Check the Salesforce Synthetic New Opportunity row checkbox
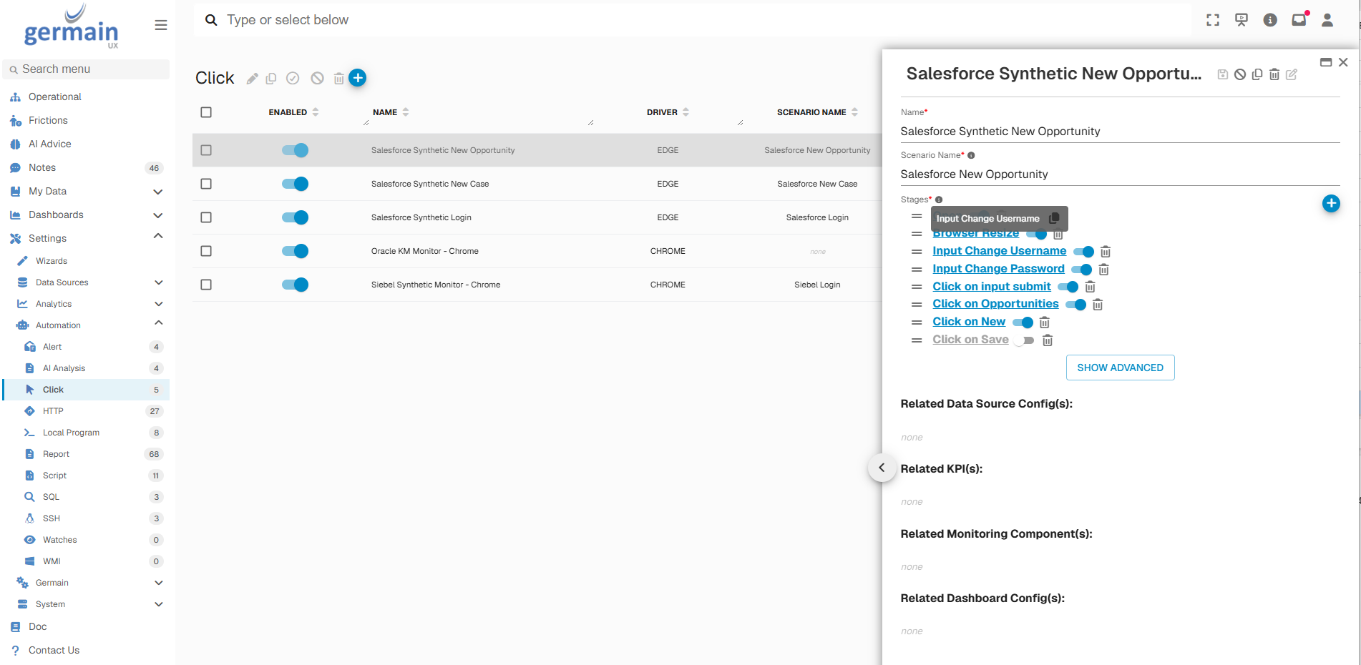1361x665 pixels. (x=206, y=150)
